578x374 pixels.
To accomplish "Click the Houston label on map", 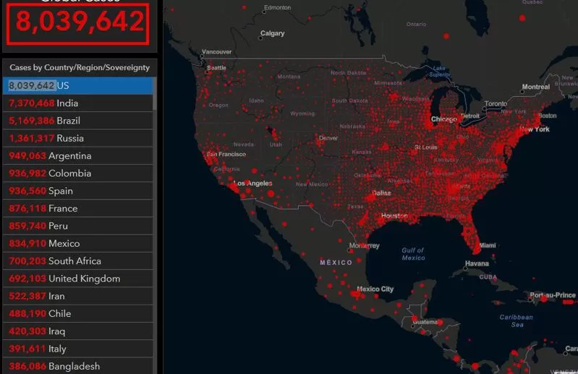I will (394, 215).
